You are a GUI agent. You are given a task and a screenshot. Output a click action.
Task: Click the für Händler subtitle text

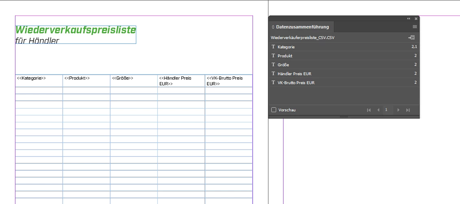(37, 41)
